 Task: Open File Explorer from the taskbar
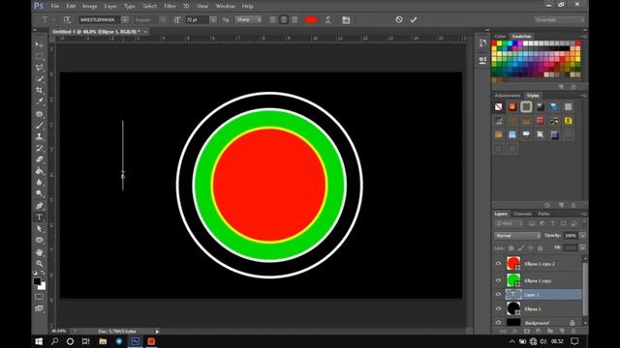click(103, 341)
